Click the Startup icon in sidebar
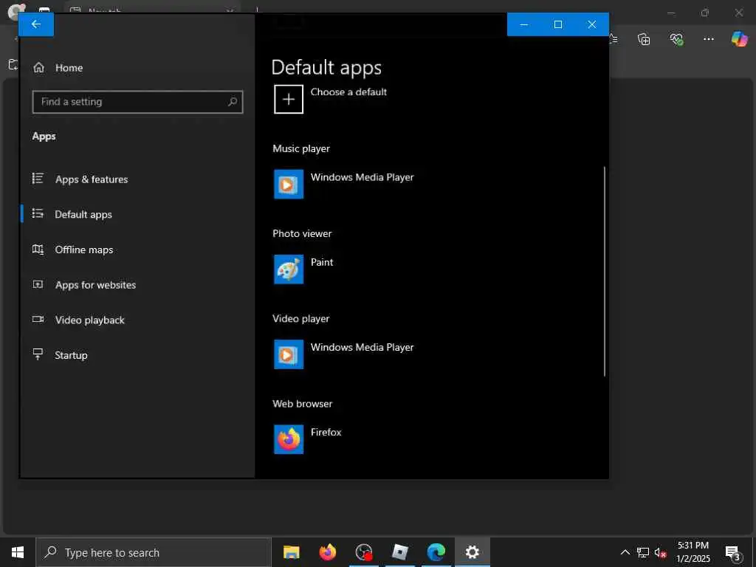The width and height of the screenshot is (756, 567). (38, 354)
